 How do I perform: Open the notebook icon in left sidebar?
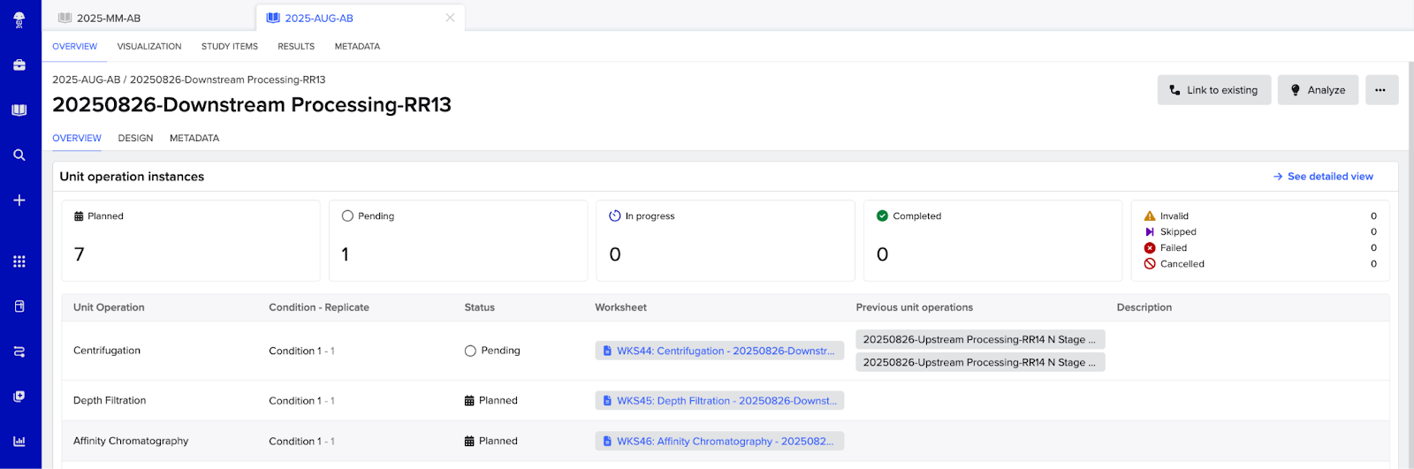[x=19, y=110]
